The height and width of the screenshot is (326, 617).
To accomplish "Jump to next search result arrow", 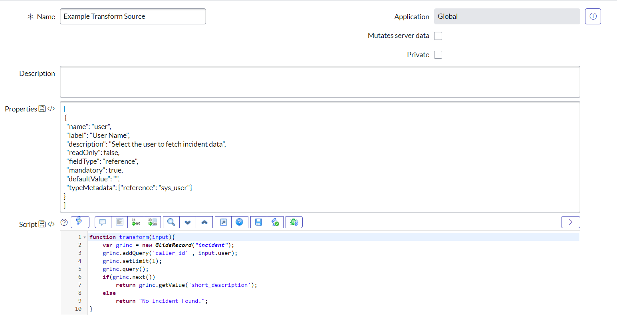I will 187,222.
